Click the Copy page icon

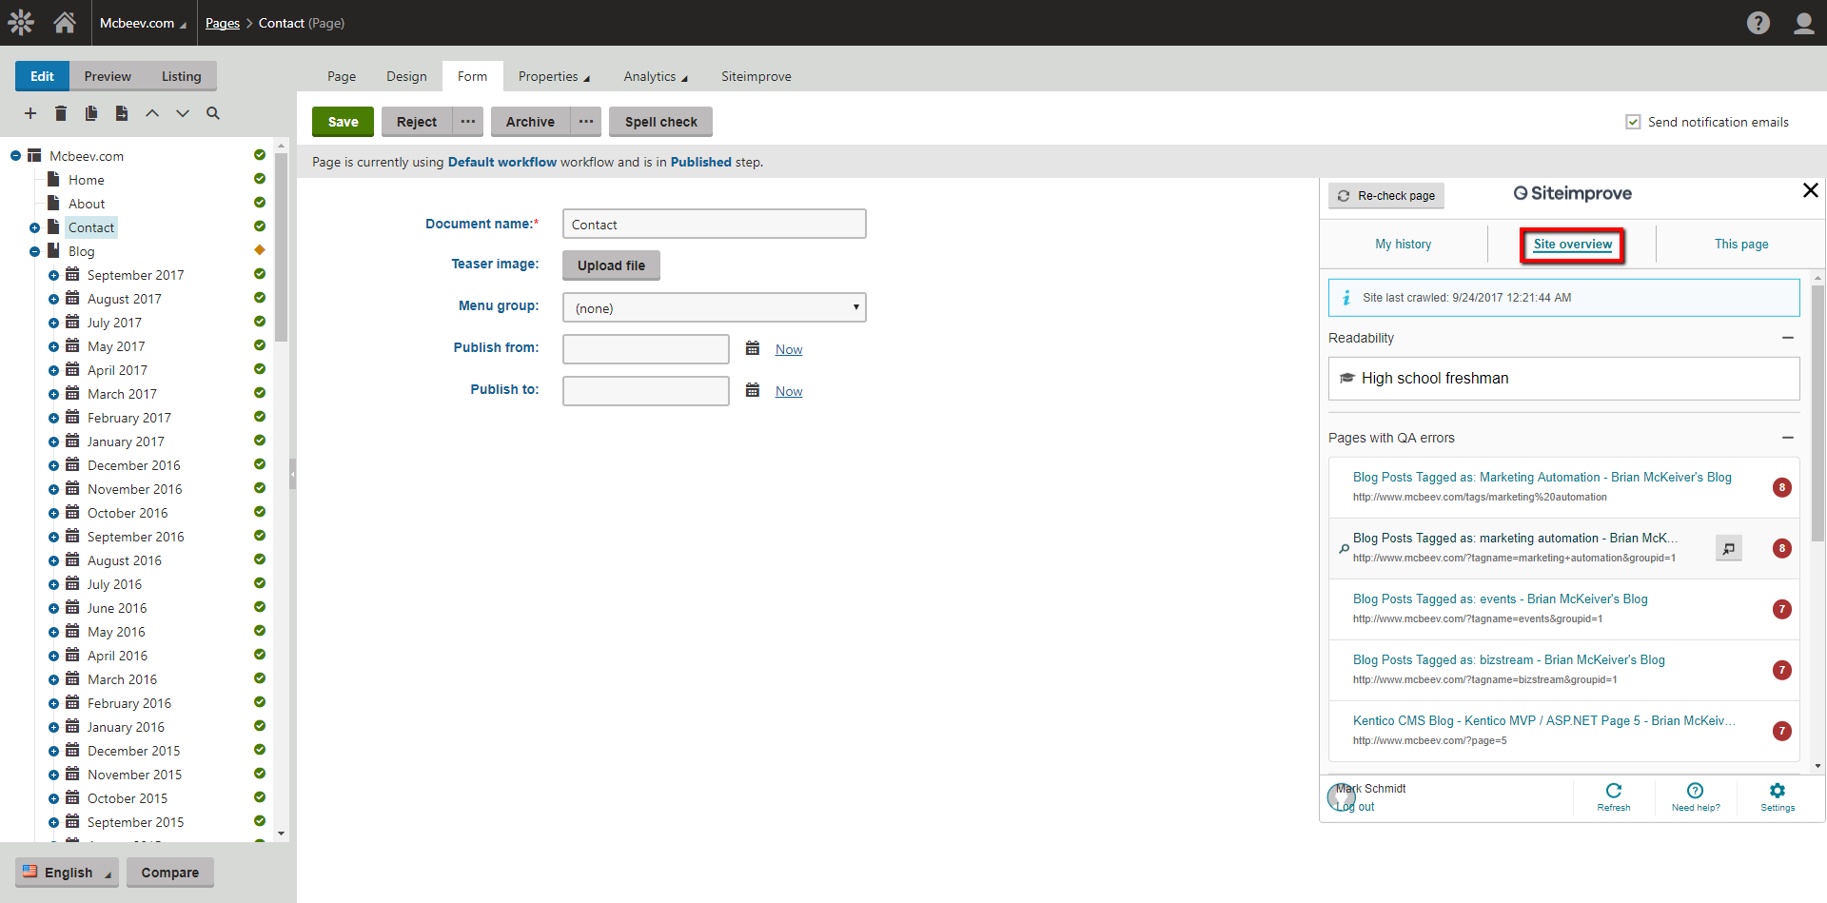click(x=91, y=113)
